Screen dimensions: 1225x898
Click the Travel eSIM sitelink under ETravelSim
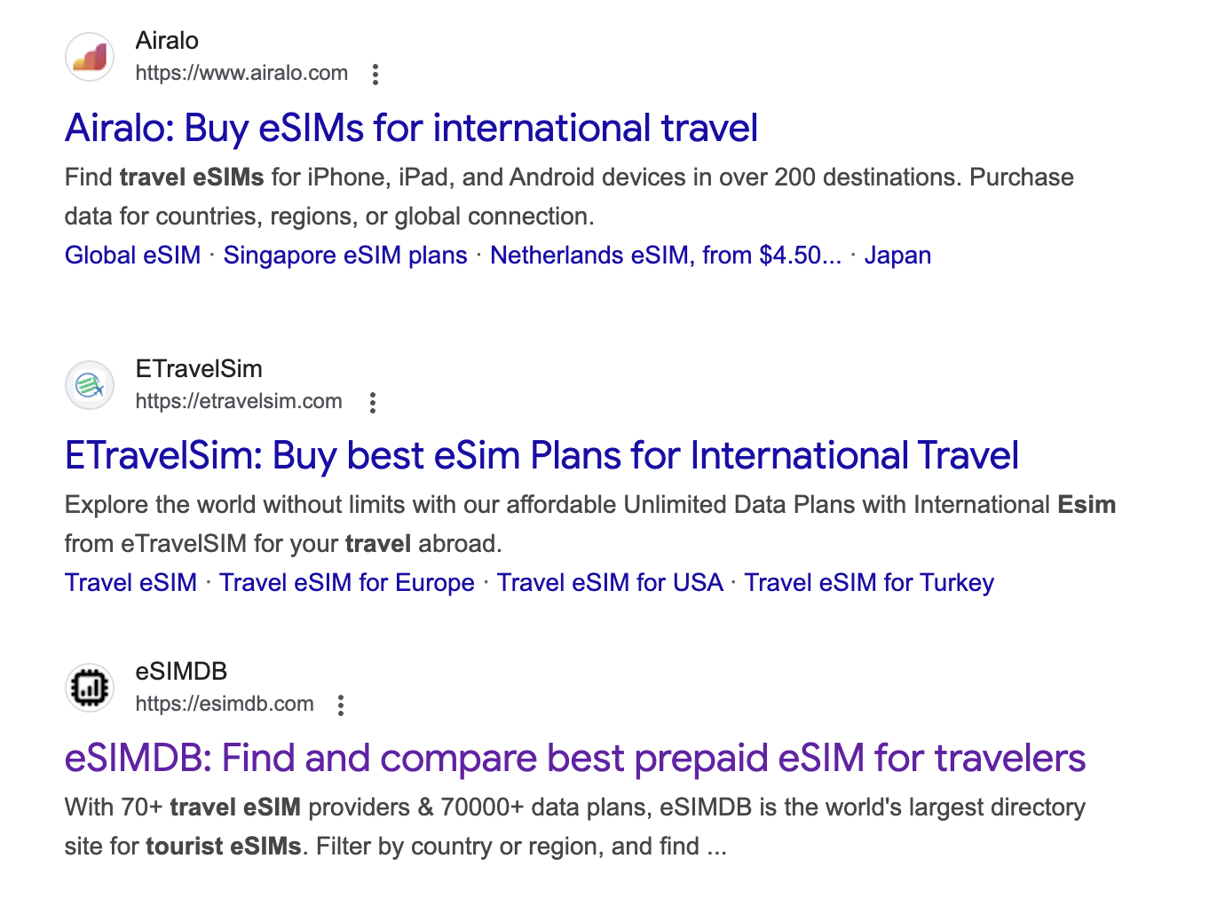[x=131, y=583]
